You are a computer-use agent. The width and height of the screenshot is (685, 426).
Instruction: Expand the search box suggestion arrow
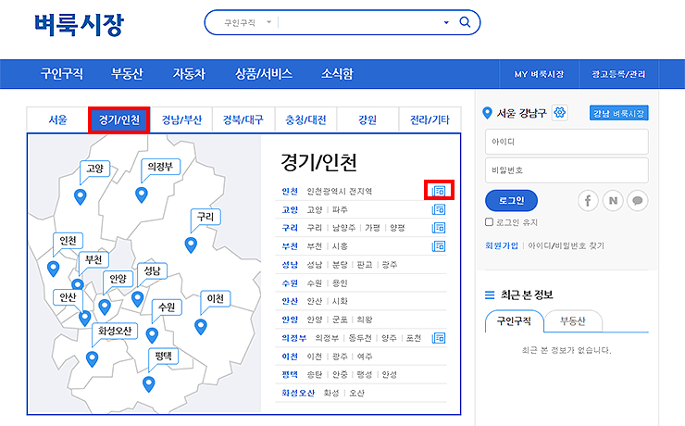(446, 22)
